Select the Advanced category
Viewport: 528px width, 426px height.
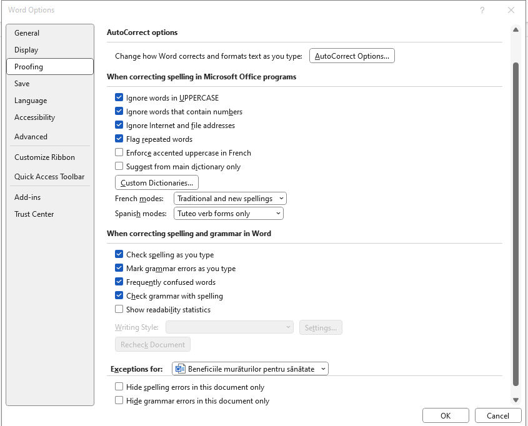click(x=50, y=137)
